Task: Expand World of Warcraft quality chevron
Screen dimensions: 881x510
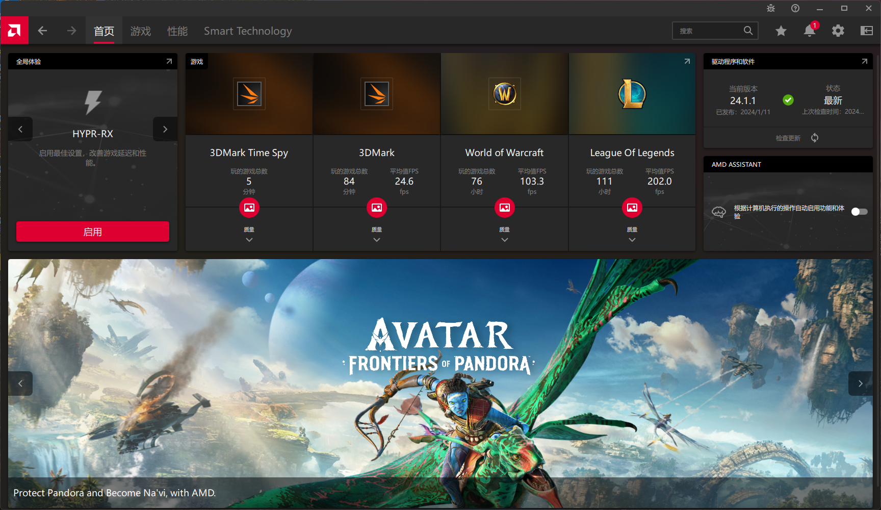Action: coord(504,240)
